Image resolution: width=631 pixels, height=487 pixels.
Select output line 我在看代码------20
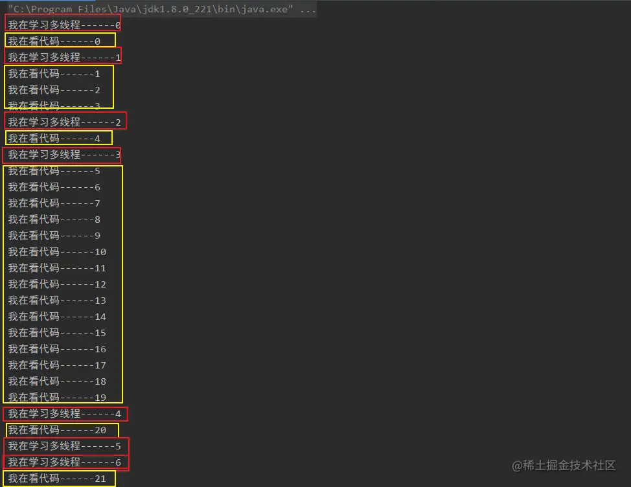[x=57, y=430]
